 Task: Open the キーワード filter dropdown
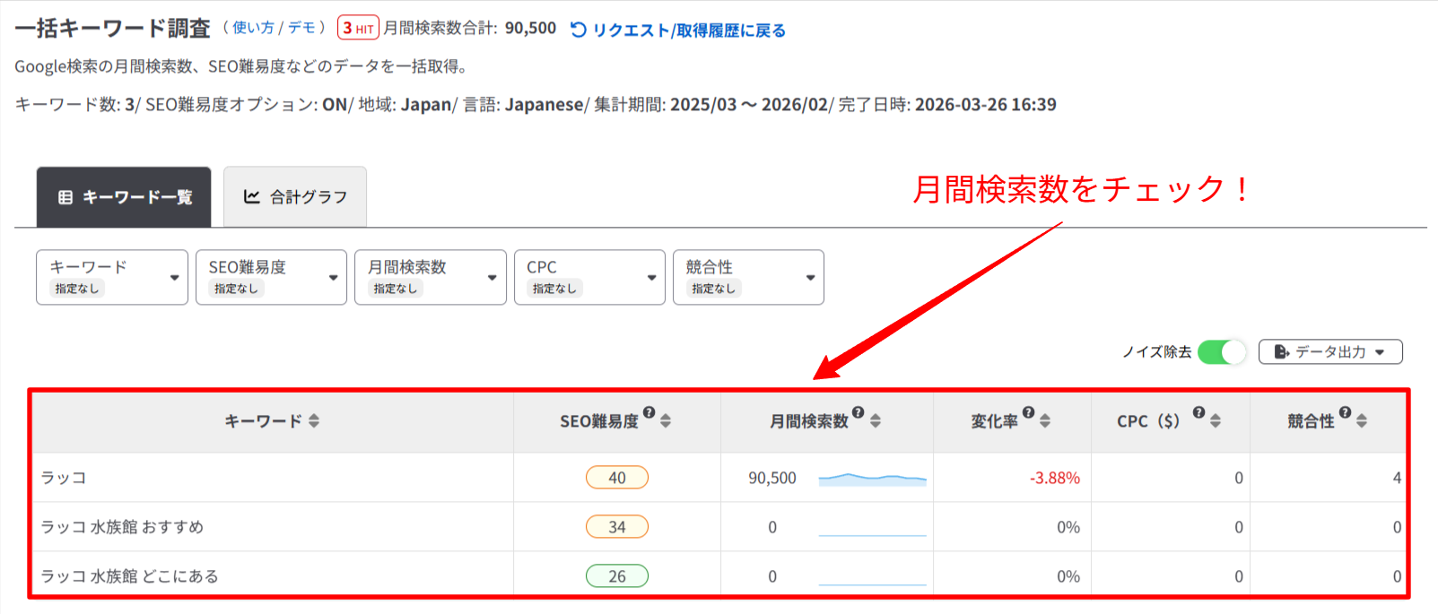point(112,277)
